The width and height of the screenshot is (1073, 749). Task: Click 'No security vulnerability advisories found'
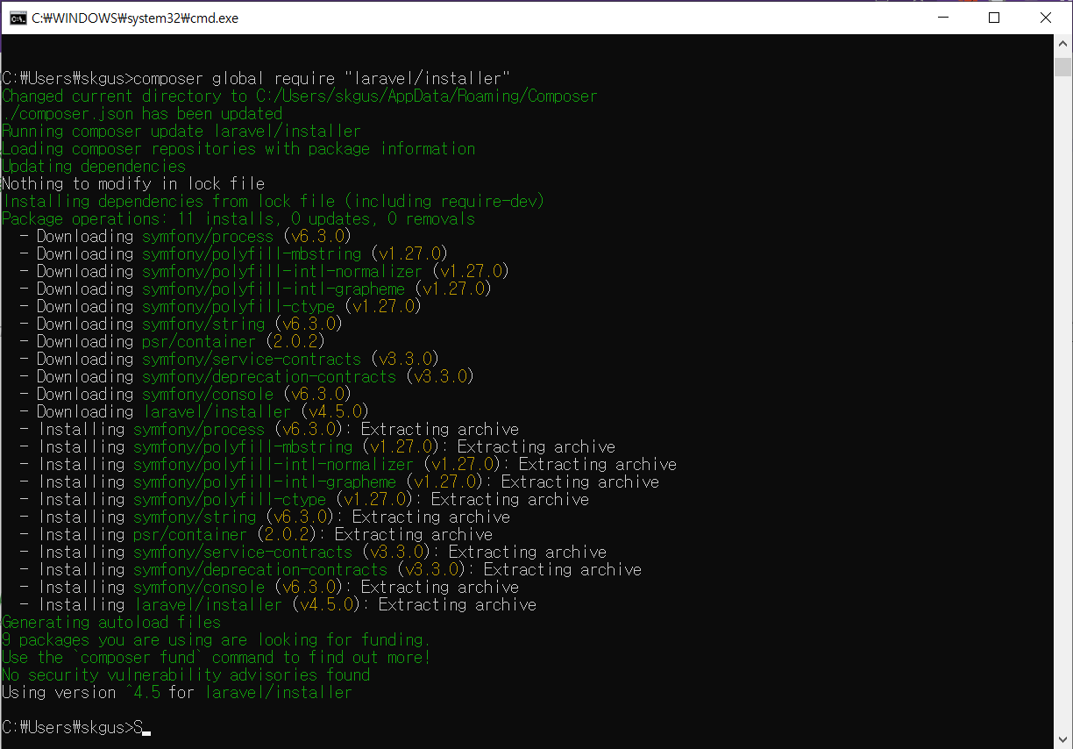pos(186,674)
